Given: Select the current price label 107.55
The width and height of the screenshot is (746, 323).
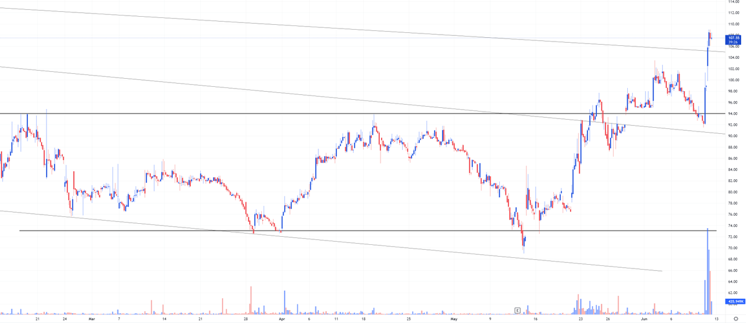Looking at the screenshot, I should click(732, 40).
